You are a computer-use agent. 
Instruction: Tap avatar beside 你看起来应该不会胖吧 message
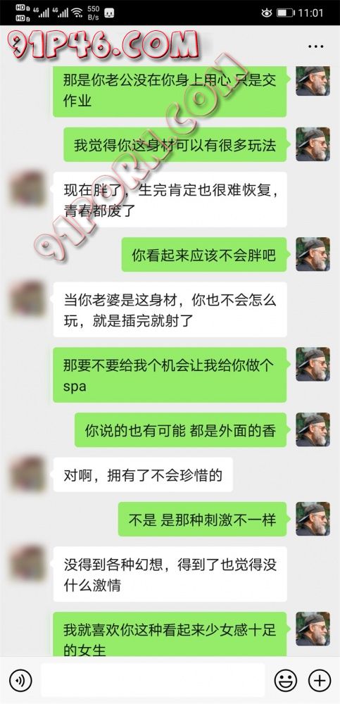coord(313,254)
